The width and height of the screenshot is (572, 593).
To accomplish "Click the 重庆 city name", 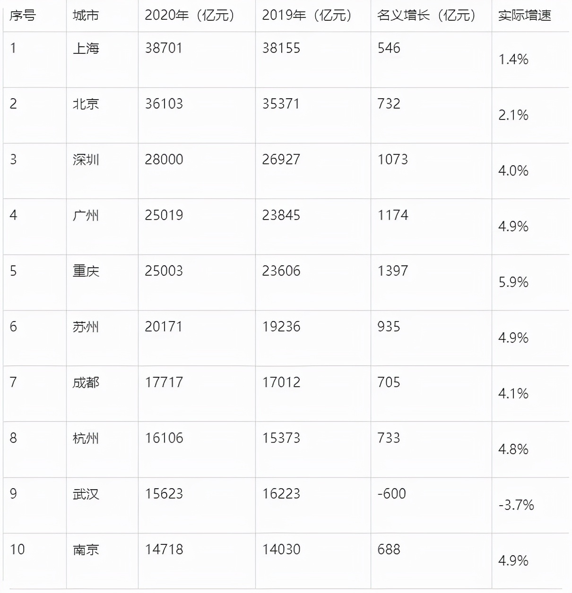I will [x=86, y=271].
